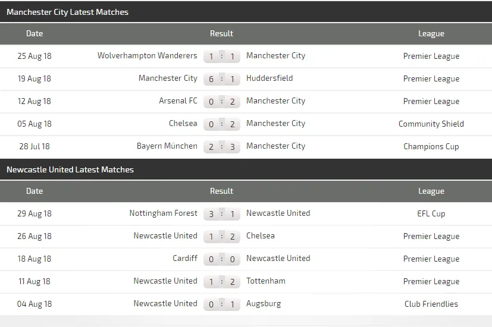Click the 25 Aug 18 date
The width and height of the screenshot is (492, 327).
coord(35,56)
